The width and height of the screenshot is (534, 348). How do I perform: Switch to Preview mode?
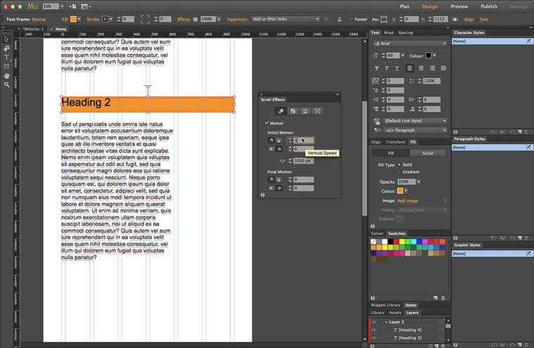coord(459,6)
